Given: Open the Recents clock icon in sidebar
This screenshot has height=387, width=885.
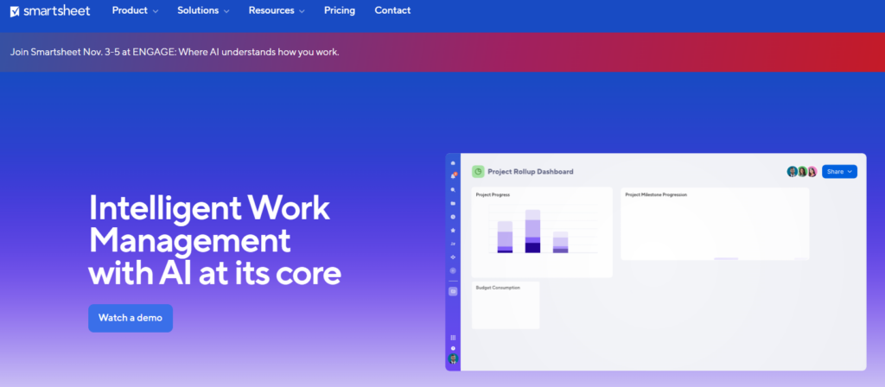Looking at the screenshot, I should (x=453, y=217).
